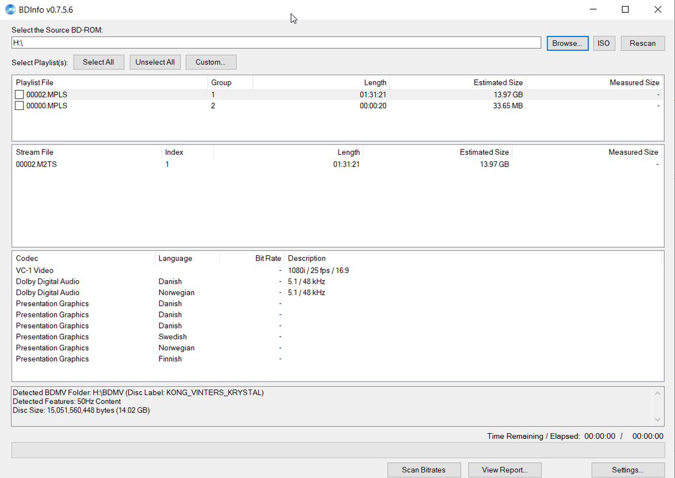Viewport: 675px width, 478px height.
Task: Select the VC-1 Video codec row
Action: tap(337, 271)
